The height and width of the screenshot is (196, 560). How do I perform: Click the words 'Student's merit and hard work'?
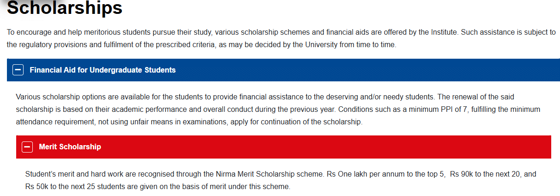pos(75,174)
